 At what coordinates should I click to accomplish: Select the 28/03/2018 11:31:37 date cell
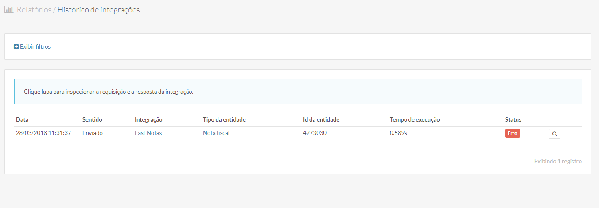(x=43, y=133)
